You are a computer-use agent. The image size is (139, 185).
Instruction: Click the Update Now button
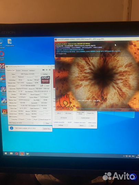47,128
